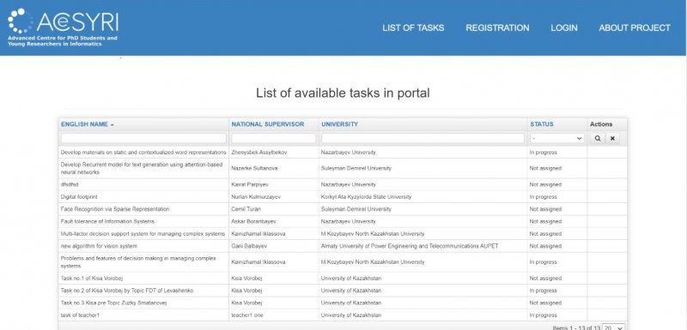
Task: Click the National supervisor filter input
Action: click(x=273, y=139)
